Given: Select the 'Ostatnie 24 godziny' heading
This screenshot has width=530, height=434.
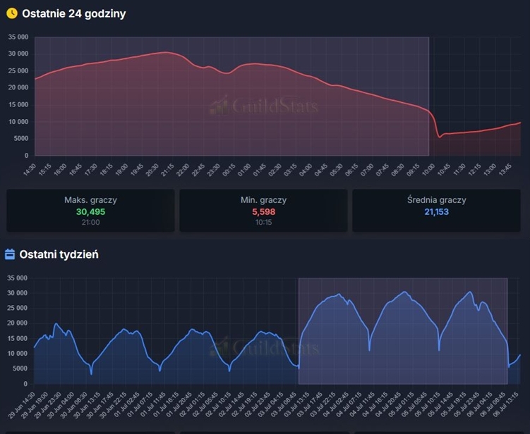Looking at the screenshot, I should click(73, 13).
